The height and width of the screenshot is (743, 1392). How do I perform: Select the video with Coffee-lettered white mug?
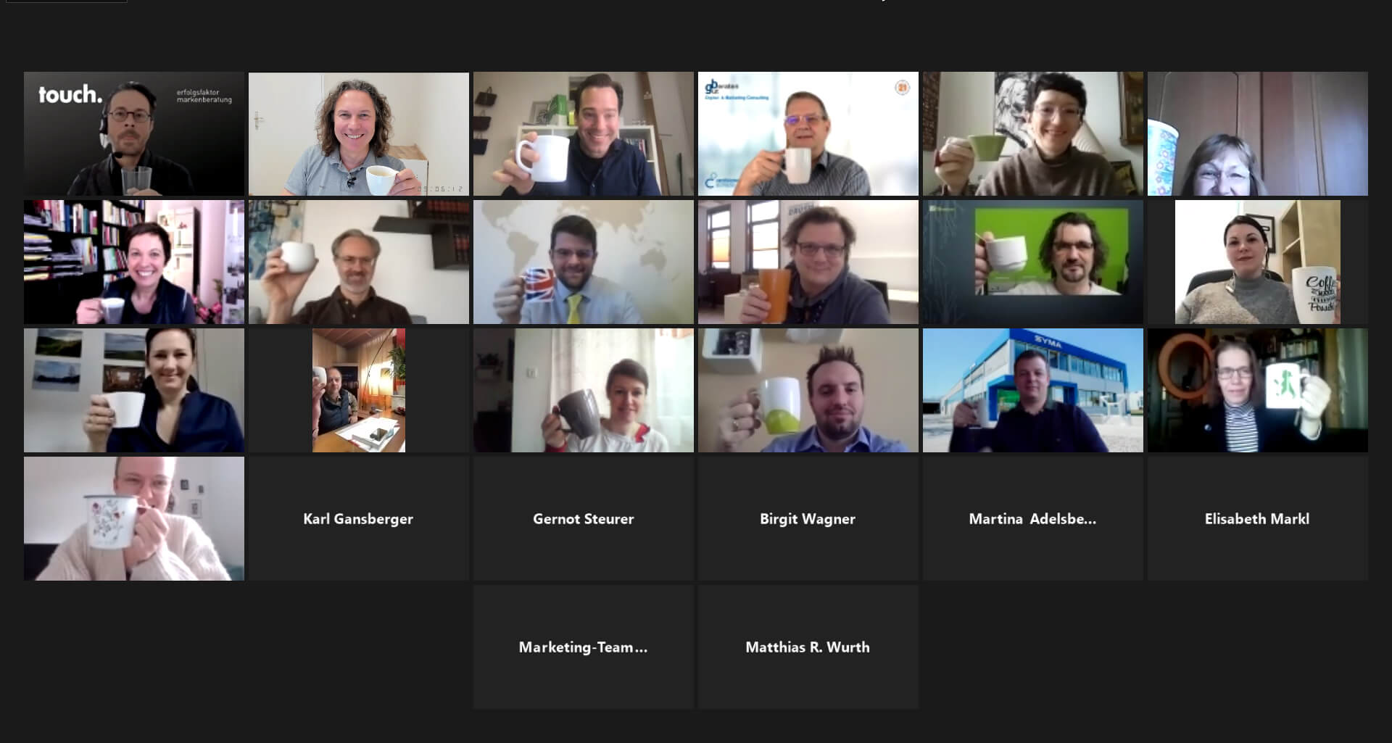tap(1258, 262)
